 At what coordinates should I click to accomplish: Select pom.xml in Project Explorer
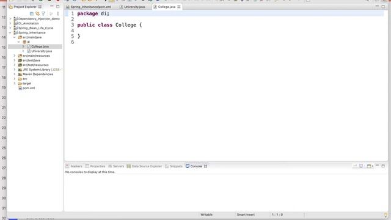[x=29, y=88]
